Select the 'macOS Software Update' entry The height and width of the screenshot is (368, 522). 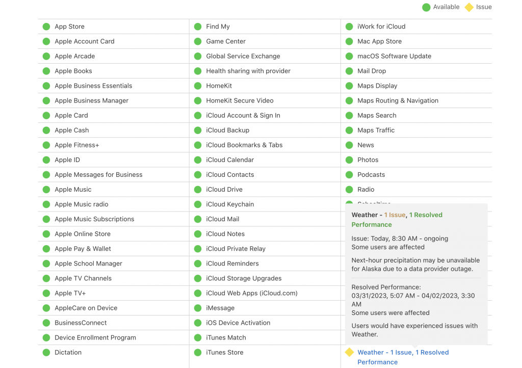[x=394, y=56]
